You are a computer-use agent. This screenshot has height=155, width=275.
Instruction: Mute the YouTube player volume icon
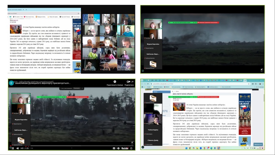tap(18, 148)
